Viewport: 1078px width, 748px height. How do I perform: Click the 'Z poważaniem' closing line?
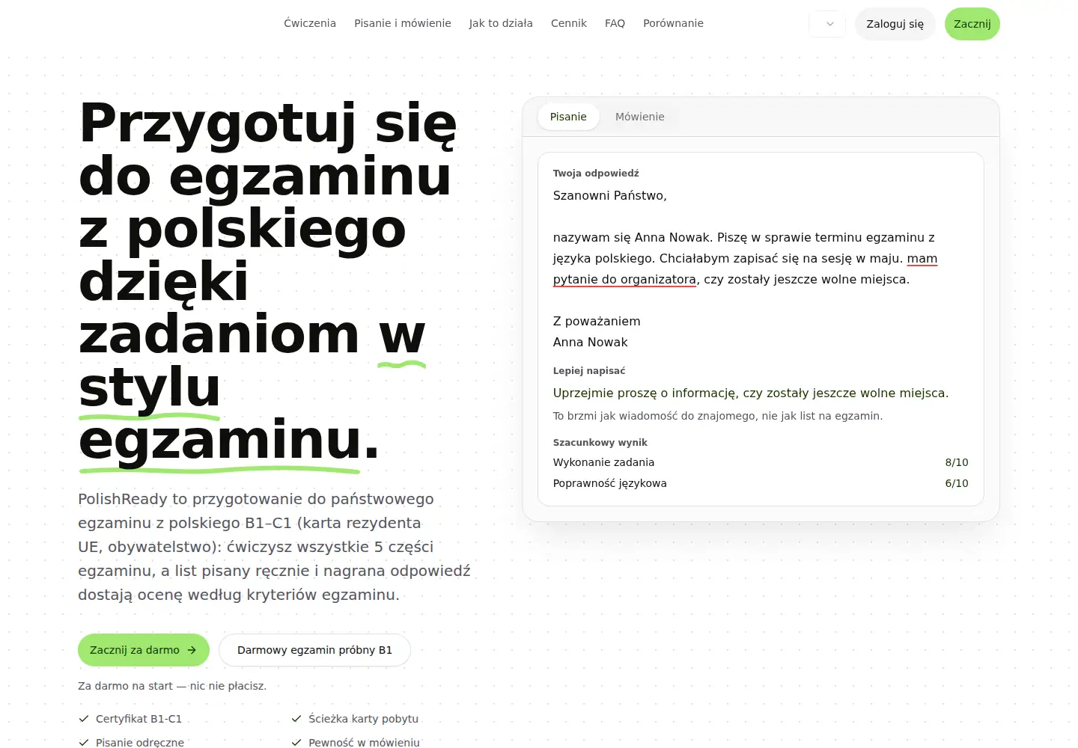click(597, 321)
